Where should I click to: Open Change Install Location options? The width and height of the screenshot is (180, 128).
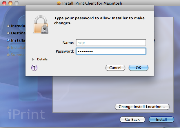click(x=142, y=107)
